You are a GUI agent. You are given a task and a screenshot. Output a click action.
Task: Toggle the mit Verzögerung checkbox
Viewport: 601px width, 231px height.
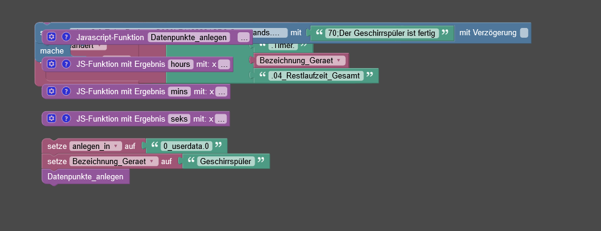point(524,33)
